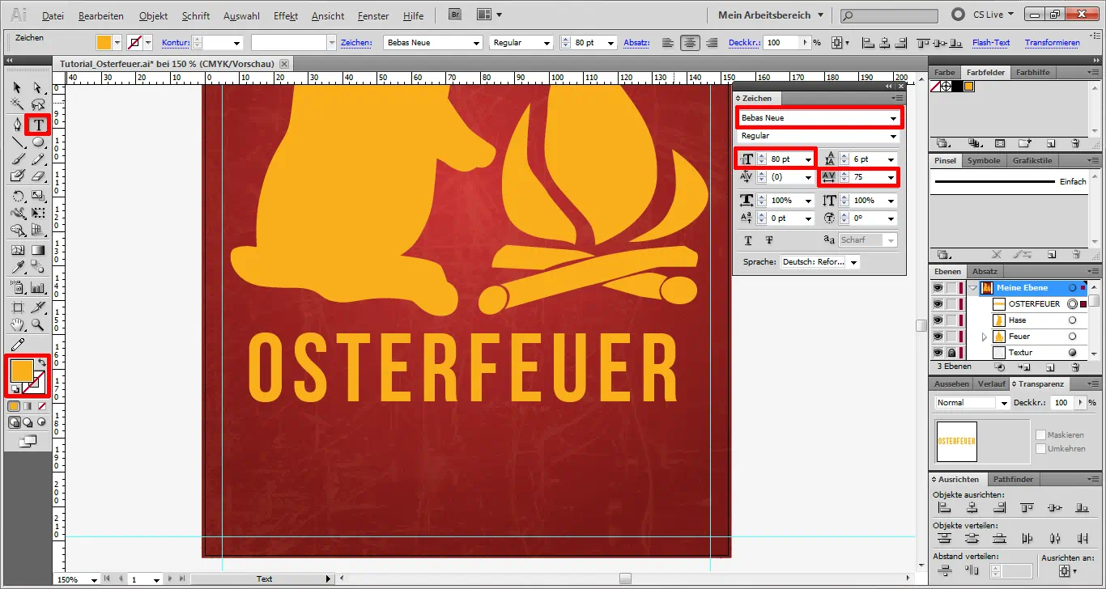Select the Zeichenstift (Pen) tool
The width and height of the screenshot is (1106, 589).
[x=17, y=123]
